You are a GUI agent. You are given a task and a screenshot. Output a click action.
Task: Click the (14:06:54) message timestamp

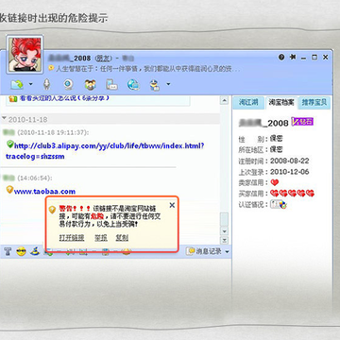(x=34, y=178)
